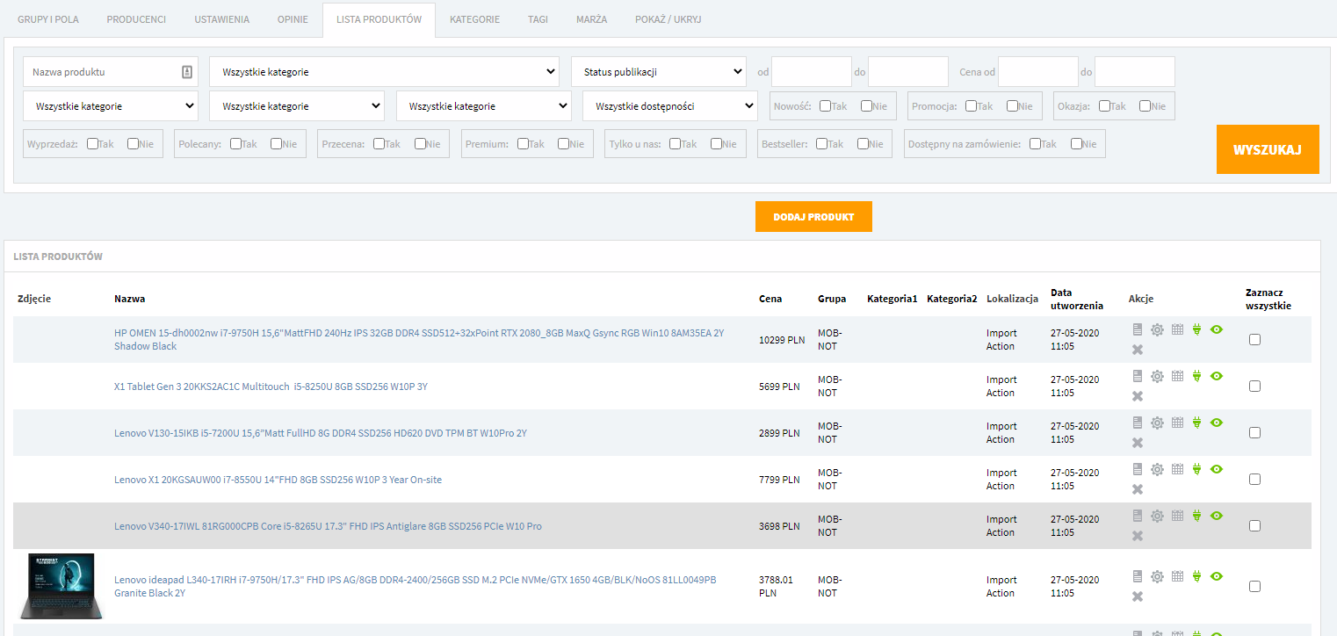Check Dostępny na zamówienie Nie checkbox

coord(1076,144)
